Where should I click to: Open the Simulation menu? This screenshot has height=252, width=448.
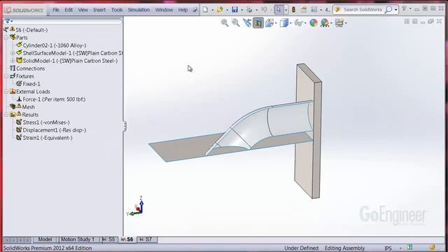click(x=139, y=10)
